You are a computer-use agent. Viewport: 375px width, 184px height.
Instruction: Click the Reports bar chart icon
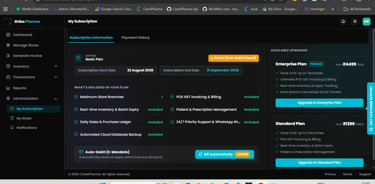point(8,88)
